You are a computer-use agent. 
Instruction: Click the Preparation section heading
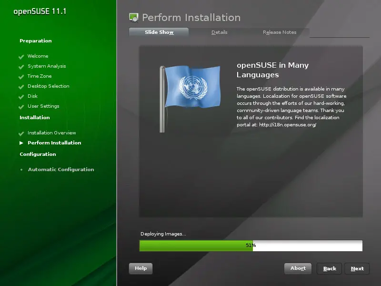(x=36, y=41)
